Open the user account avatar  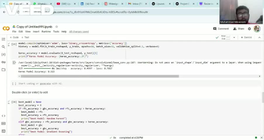tap(257, 29)
